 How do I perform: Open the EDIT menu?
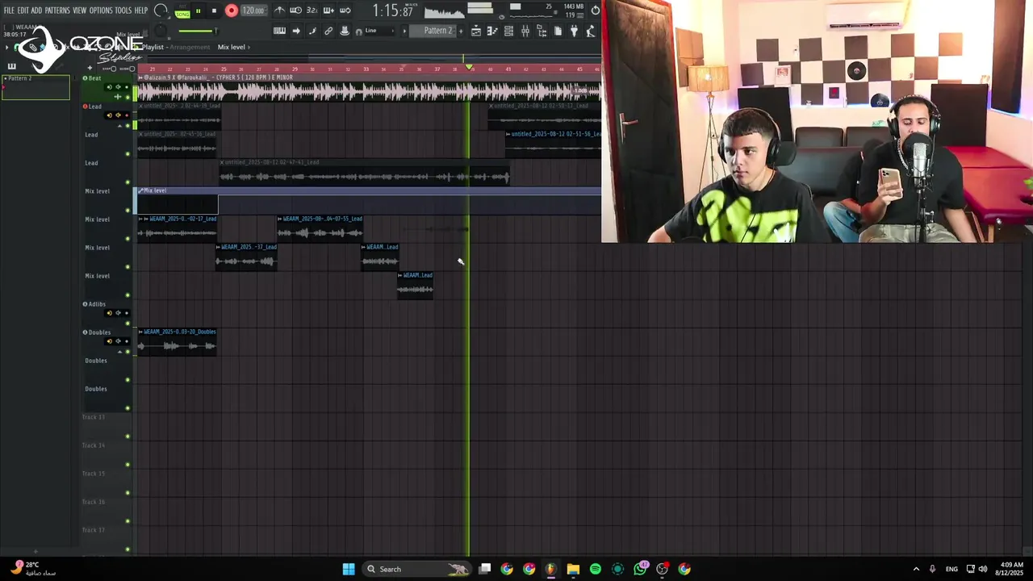(x=23, y=10)
